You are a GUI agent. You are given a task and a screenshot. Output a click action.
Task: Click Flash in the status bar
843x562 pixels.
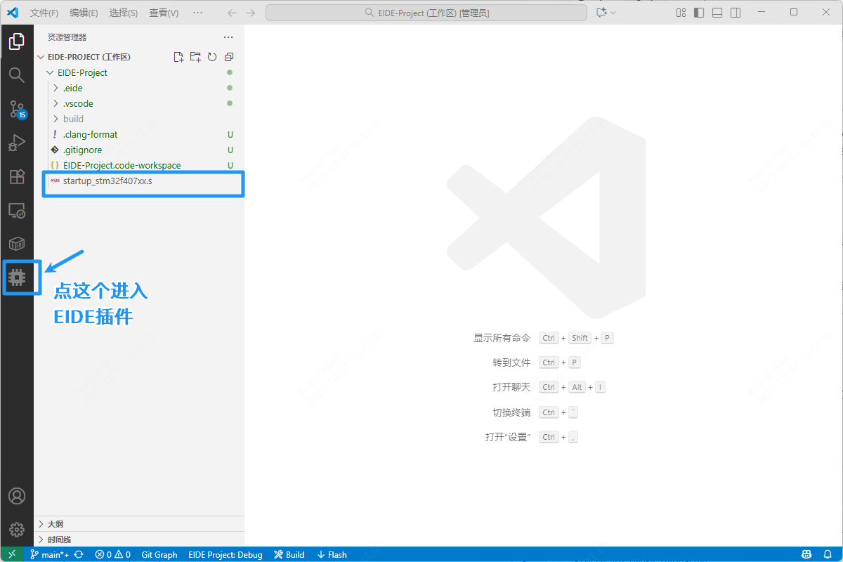pos(332,554)
